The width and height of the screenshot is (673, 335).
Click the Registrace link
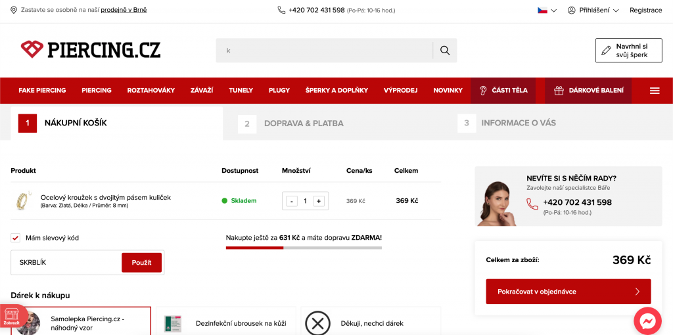click(646, 11)
